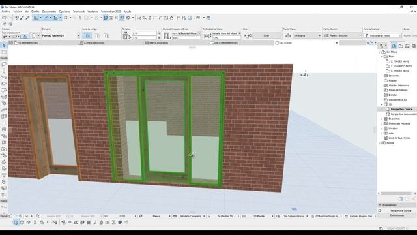Open Sin Sobreescrituras dropdown in bottom bar

pyautogui.click(x=295, y=216)
